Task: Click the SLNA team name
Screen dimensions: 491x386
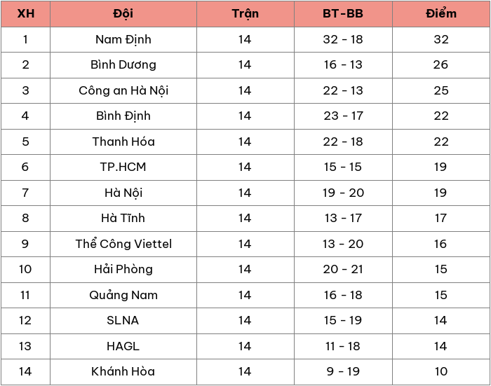Action: pos(123,320)
